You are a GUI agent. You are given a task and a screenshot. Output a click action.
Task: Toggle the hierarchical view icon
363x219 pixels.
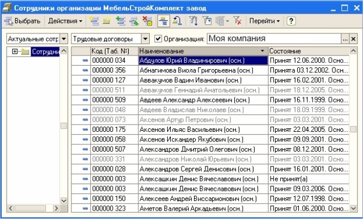pos(163,21)
